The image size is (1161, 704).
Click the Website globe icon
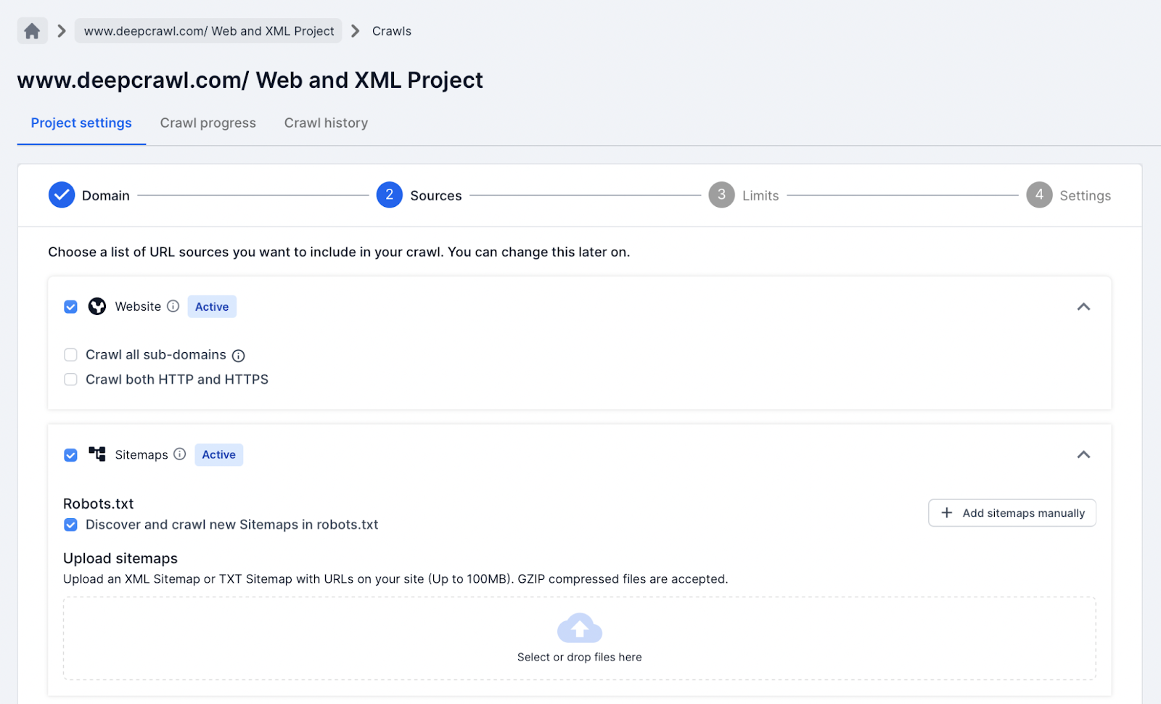[x=97, y=306]
